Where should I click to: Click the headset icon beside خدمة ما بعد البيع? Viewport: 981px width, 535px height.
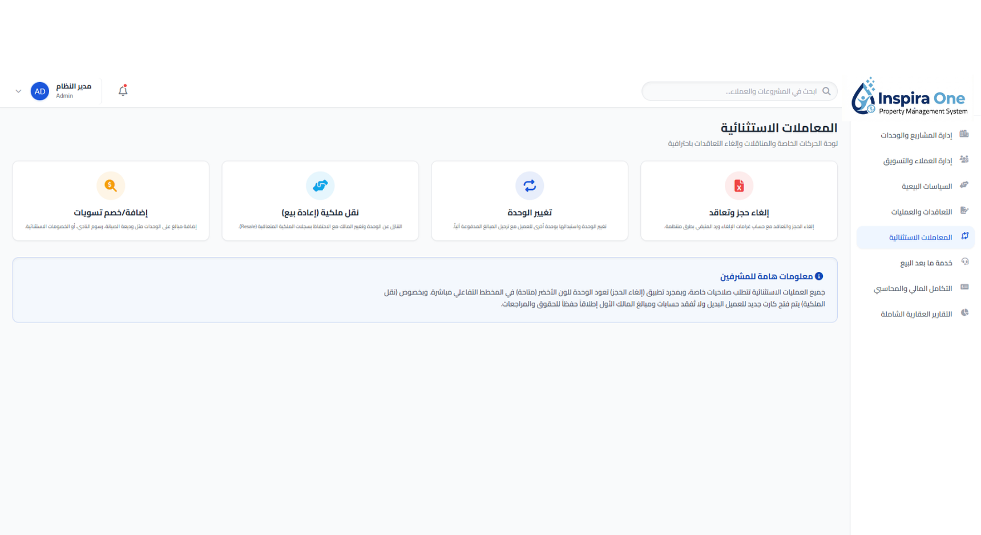pos(965,262)
